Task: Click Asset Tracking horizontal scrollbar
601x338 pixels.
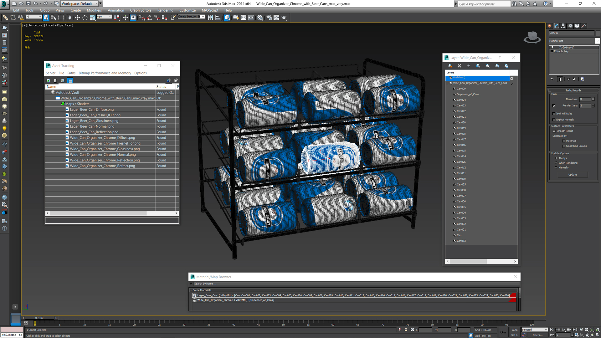Action: tap(98, 213)
